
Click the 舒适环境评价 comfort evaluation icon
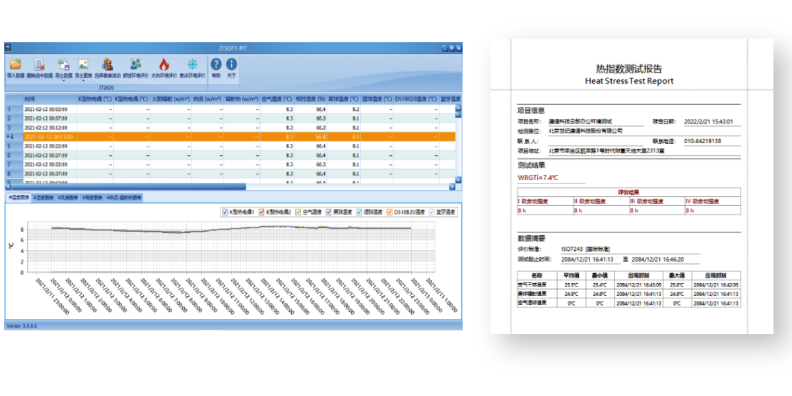point(136,65)
